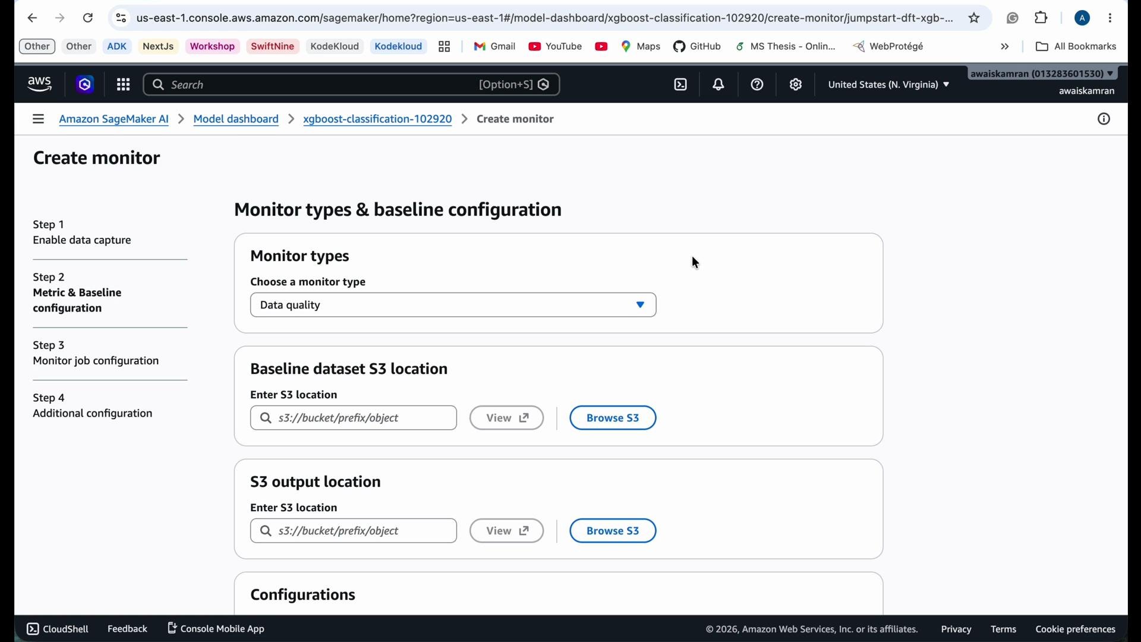This screenshot has height=642, width=1141.
Task: Click Browse S3 for the output location
Action: [x=613, y=531]
